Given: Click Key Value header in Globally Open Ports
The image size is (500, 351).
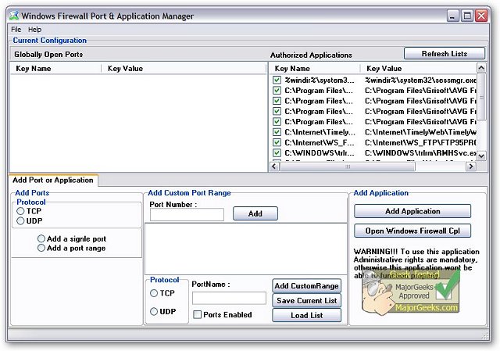Looking at the screenshot, I should click(184, 68).
